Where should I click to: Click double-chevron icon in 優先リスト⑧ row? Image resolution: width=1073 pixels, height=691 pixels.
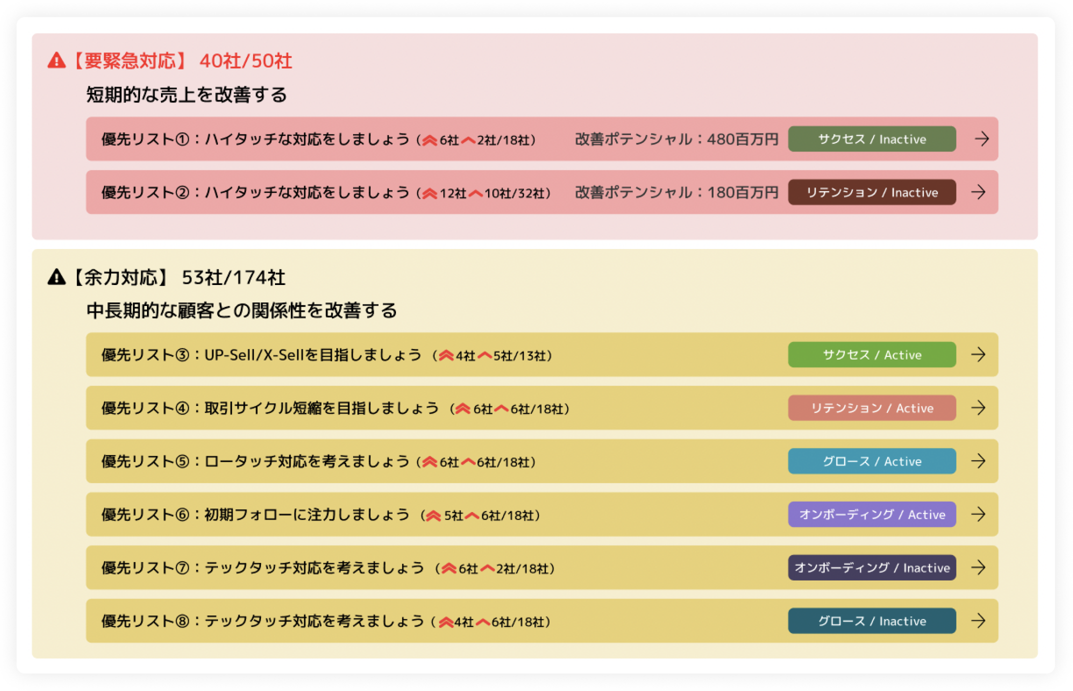point(446,622)
